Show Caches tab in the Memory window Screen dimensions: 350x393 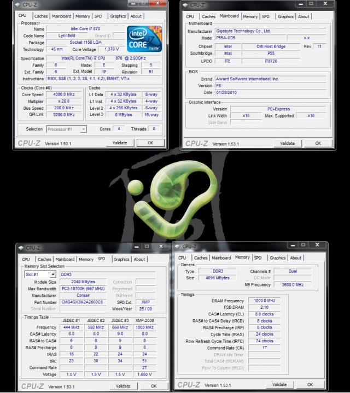tap(201, 258)
